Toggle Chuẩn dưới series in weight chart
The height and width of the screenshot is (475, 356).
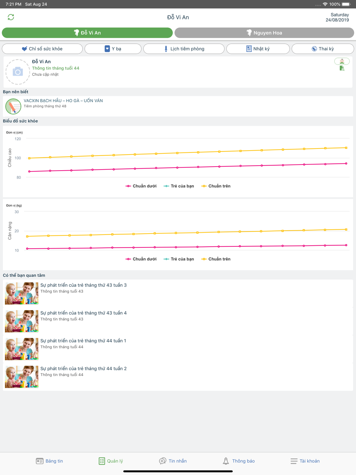(x=141, y=259)
